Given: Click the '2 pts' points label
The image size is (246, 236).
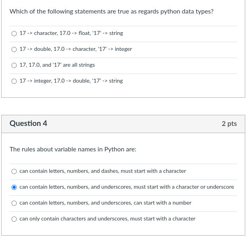Looking at the screenshot, I should click(229, 124).
